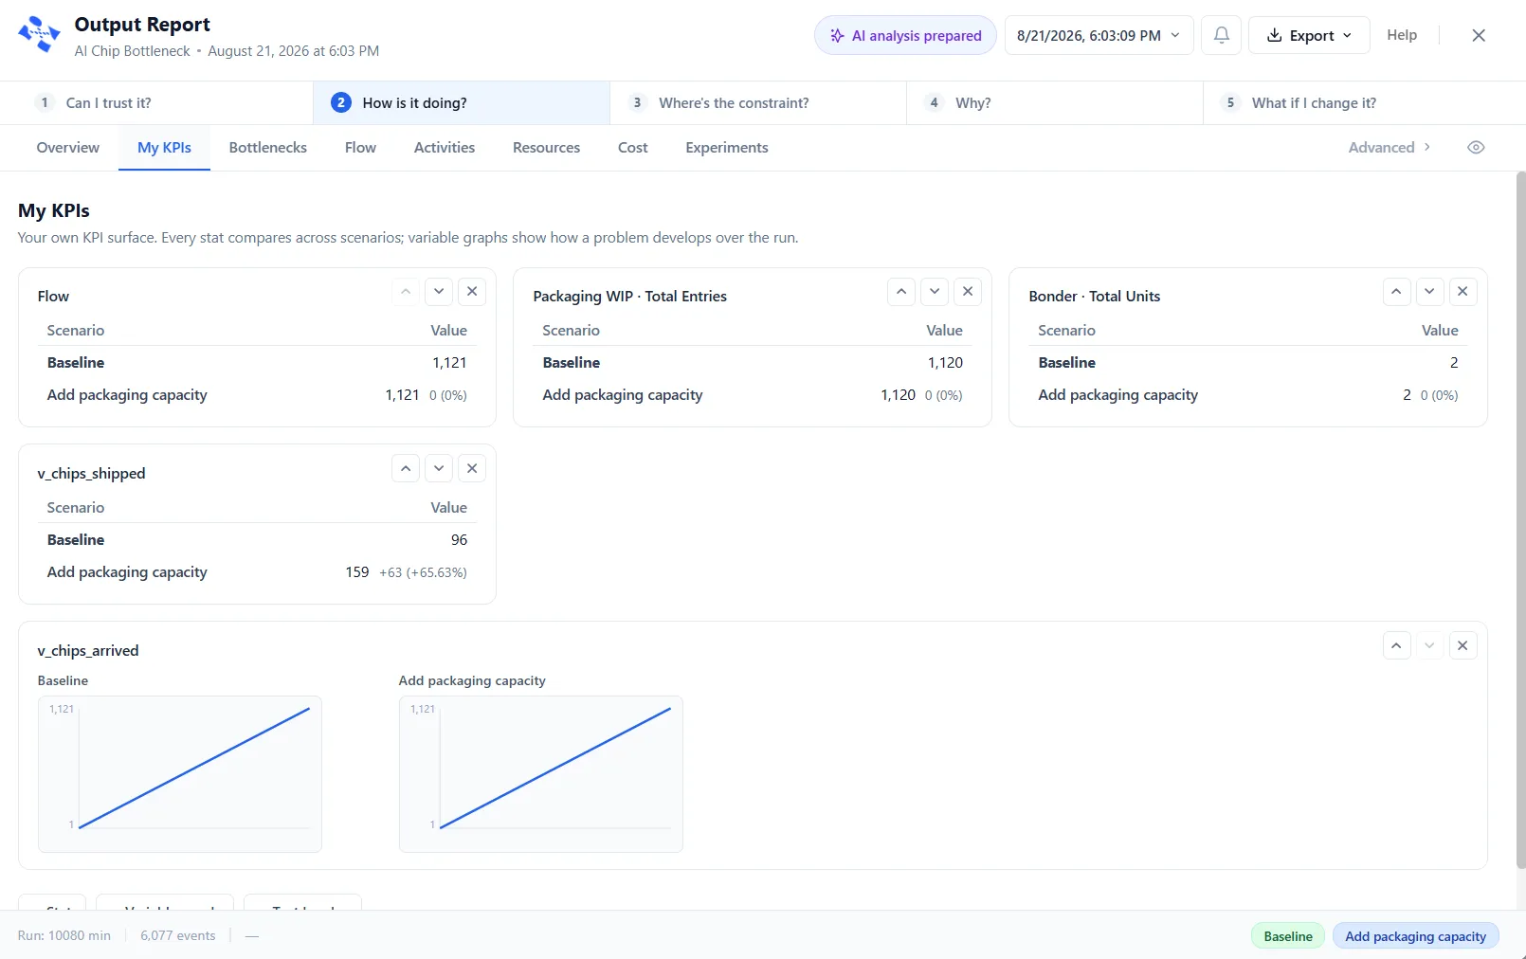Click the Baseline v_chips_arrived line chart

pyautogui.click(x=180, y=773)
